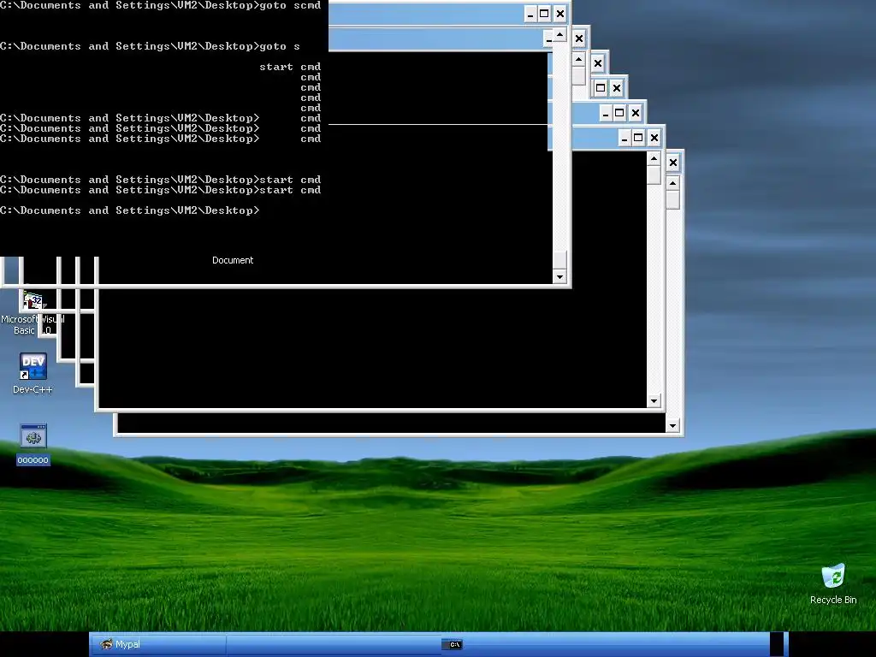Click scroll-up arrow of sixth cmd window
The width and height of the screenshot is (876, 657).
[x=654, y=158]
